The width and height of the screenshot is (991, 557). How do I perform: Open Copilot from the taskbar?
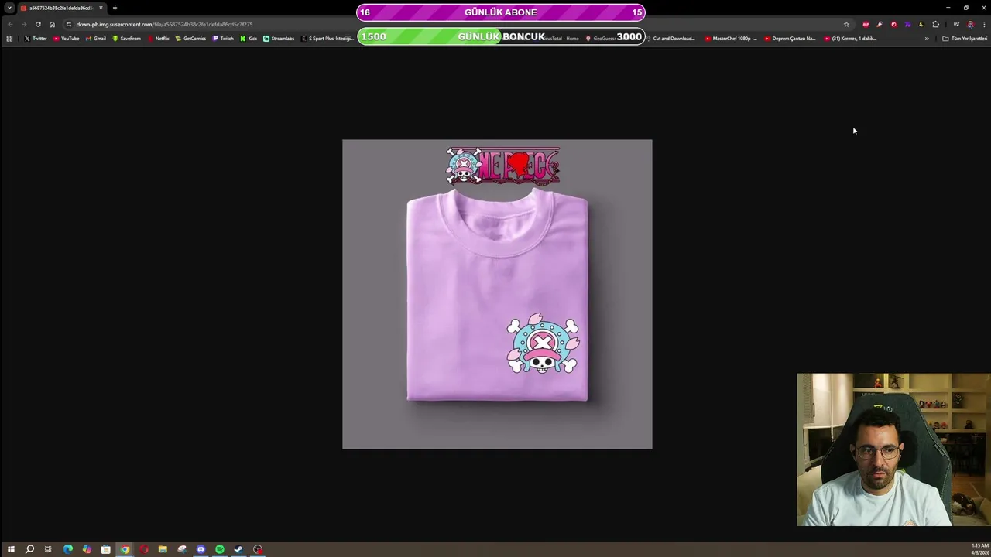click(x=87, y=549)
